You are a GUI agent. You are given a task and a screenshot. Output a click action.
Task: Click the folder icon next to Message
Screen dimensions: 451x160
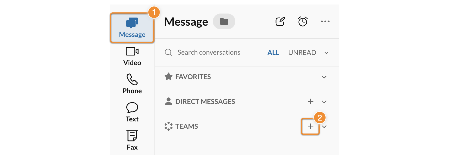point(224,21)
